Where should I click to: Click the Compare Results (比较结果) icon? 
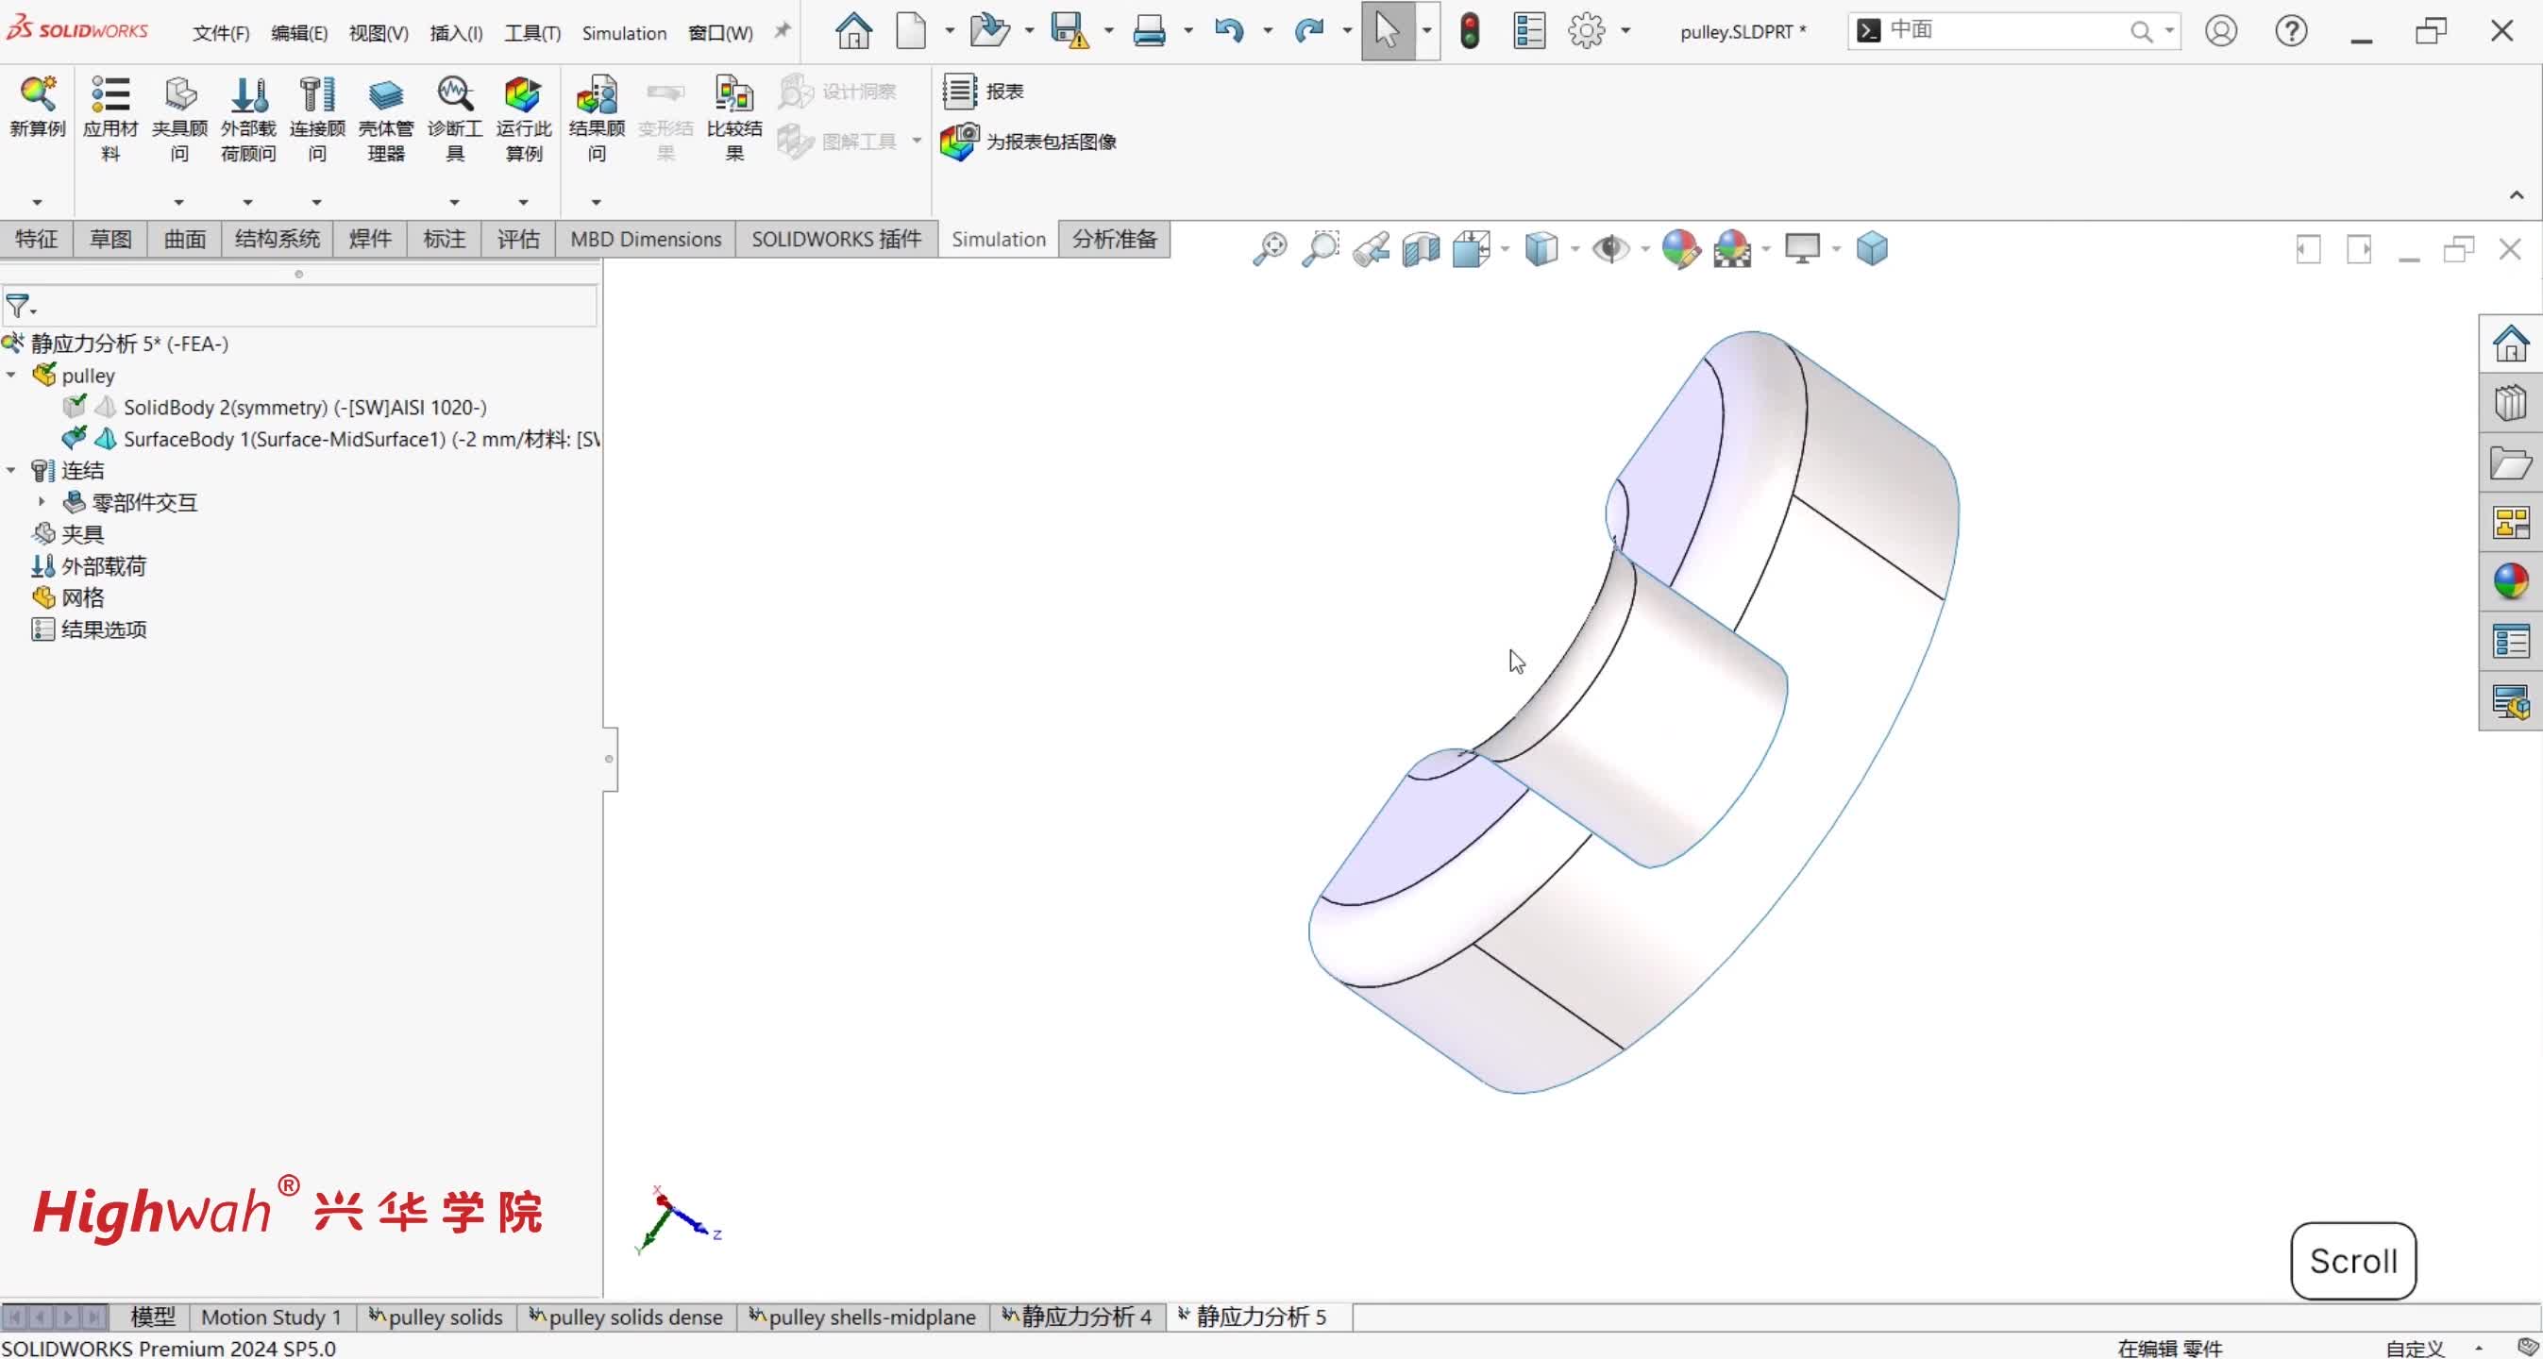coord(733,94)
